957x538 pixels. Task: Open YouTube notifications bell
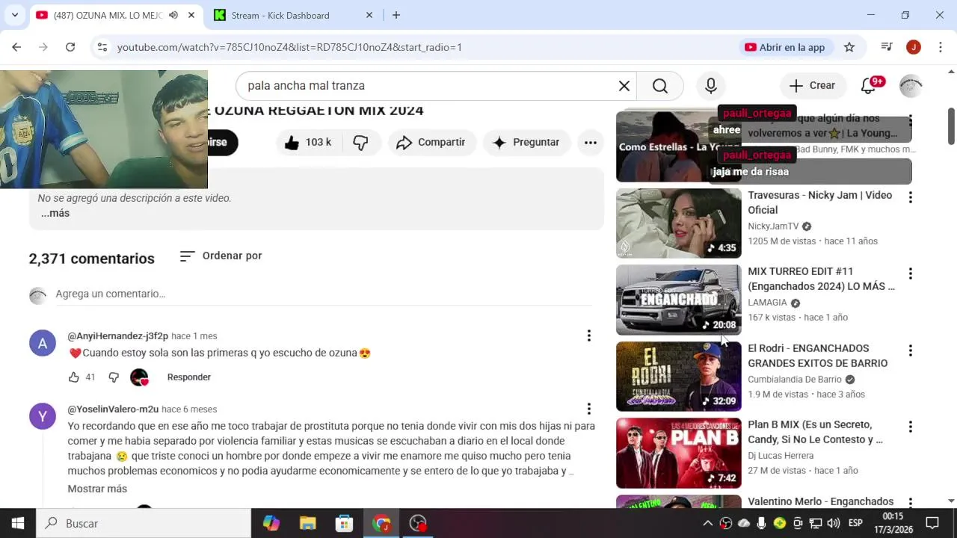[x=869, y=86]
